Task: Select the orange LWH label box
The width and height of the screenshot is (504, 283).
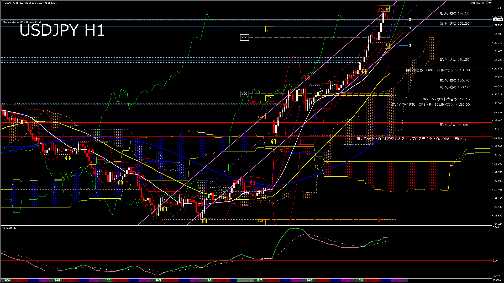Action: click(261, 117)
